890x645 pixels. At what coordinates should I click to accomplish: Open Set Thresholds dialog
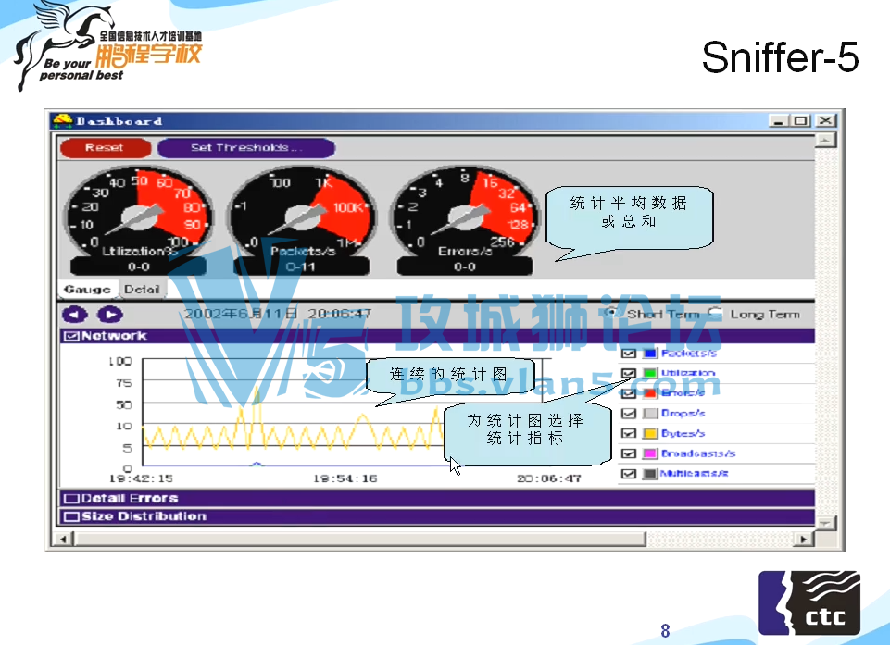pyautogui.click(x=245, y=148)
